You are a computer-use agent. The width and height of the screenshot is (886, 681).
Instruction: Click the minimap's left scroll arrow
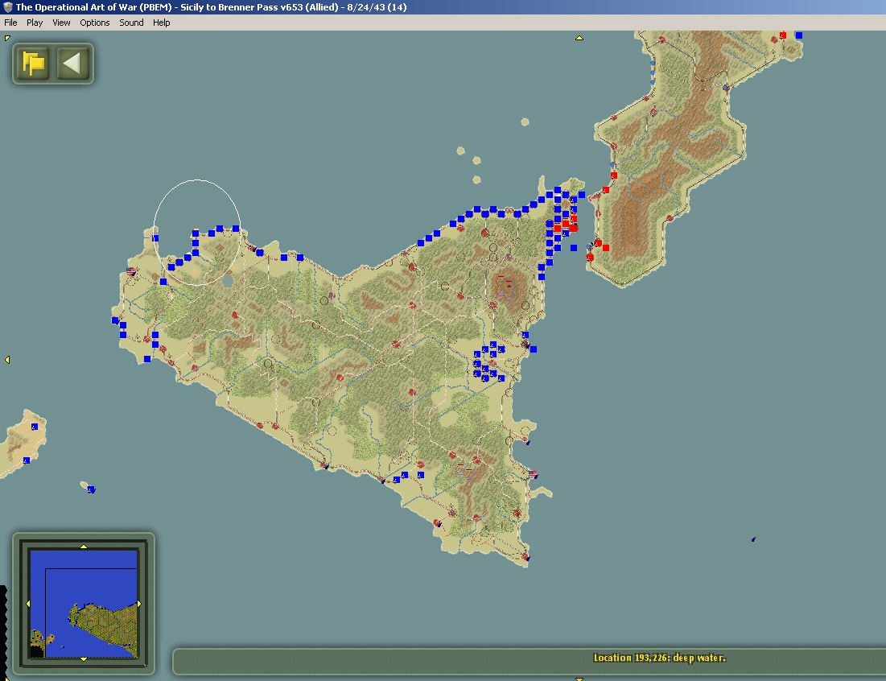pos(27,604)
